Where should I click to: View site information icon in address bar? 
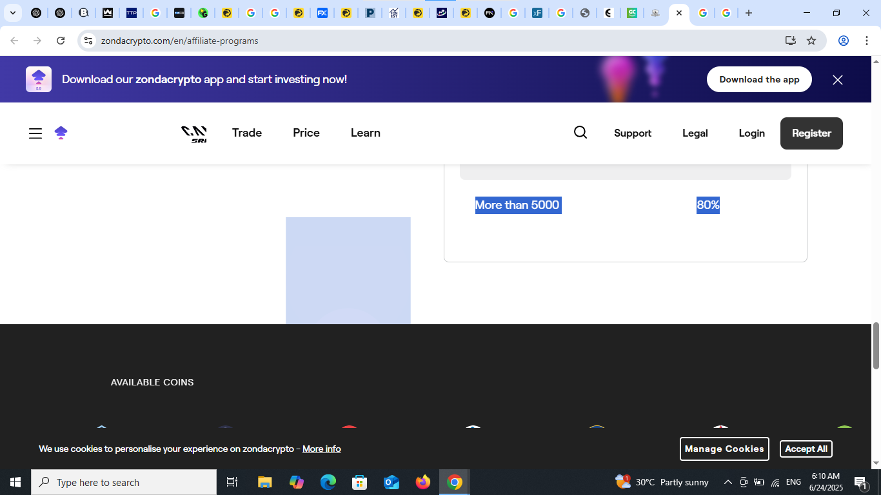pos(88,41)
